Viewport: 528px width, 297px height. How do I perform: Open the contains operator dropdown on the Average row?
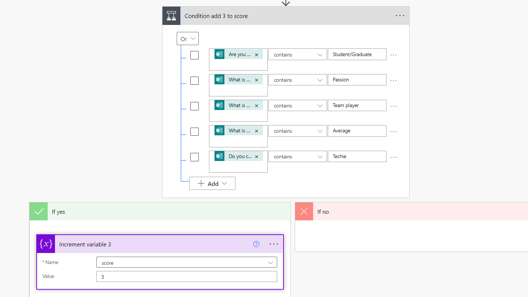297,131
